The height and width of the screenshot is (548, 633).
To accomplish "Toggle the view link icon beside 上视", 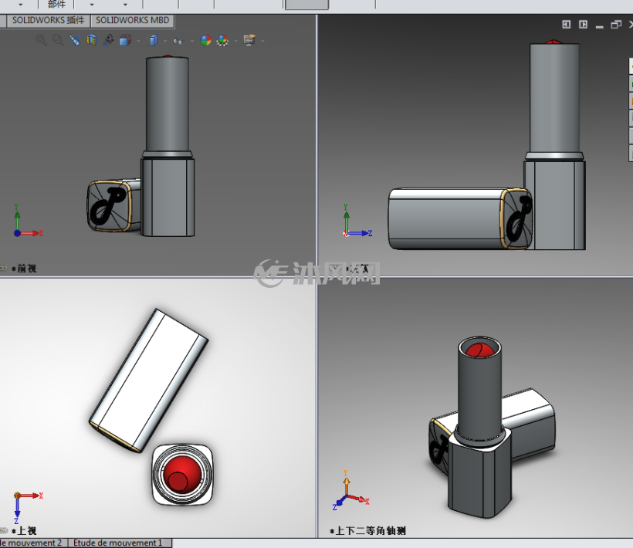I will [x=4, y=531].
